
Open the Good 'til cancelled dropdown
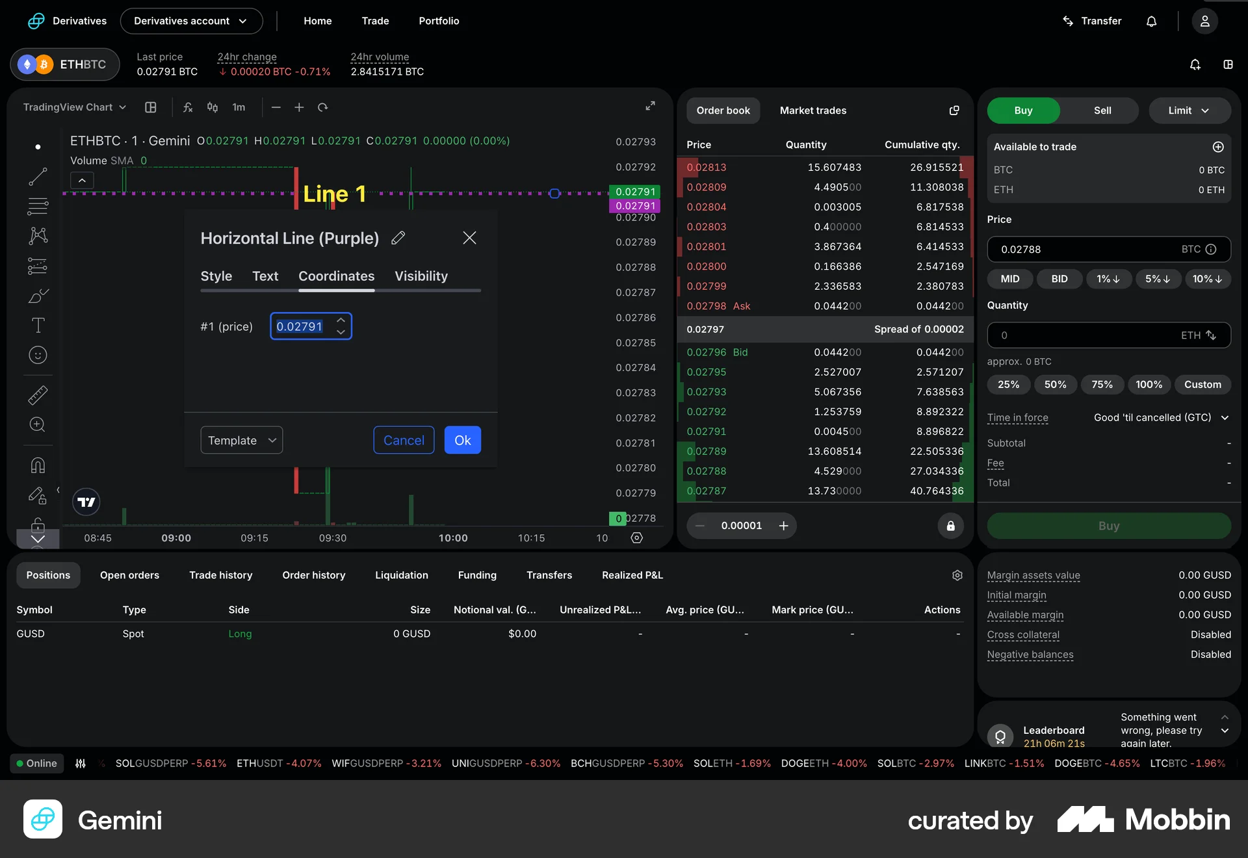point(1160,417)
